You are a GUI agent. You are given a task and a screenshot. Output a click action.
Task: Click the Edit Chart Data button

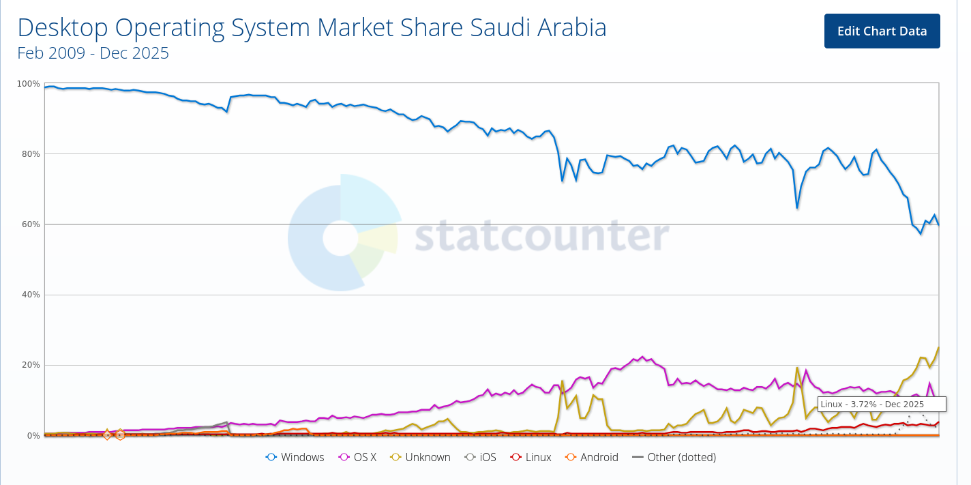click(x=882, y=31)
